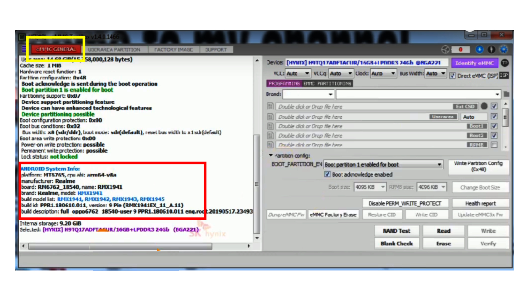Screen dimensions: 521x293
Task: Click the Verify button
Action: click(488, 243)
